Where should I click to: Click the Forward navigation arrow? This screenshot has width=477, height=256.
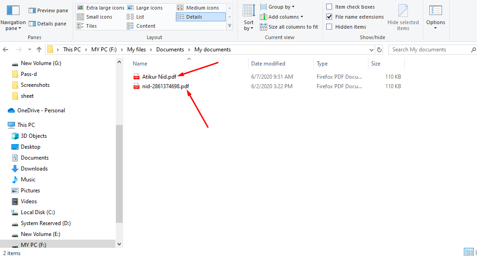click(x=19, y=49)
